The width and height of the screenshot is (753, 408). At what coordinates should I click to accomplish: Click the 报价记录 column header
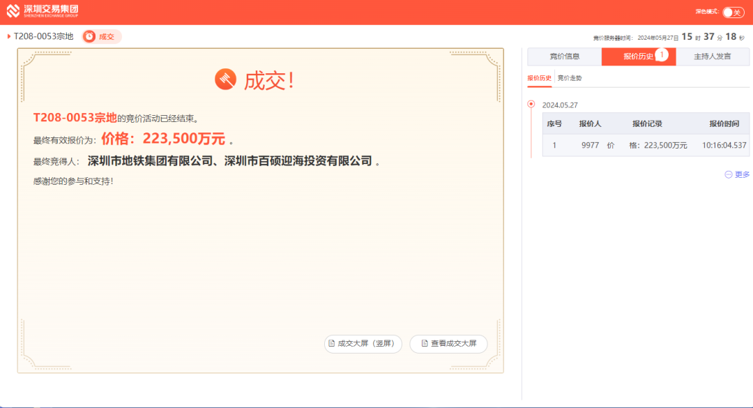647,123
